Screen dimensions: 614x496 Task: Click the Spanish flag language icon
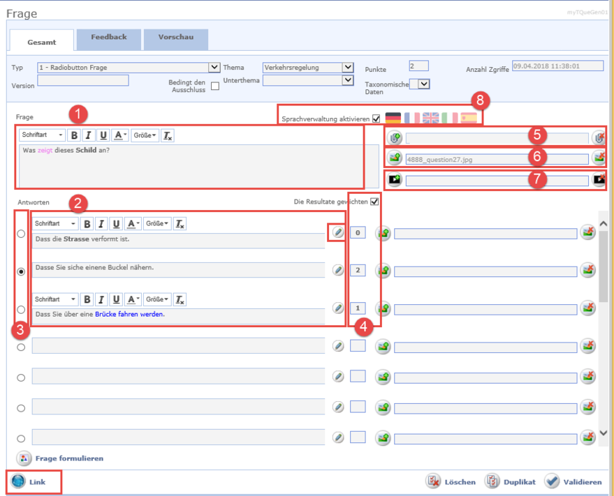point(469,119)
